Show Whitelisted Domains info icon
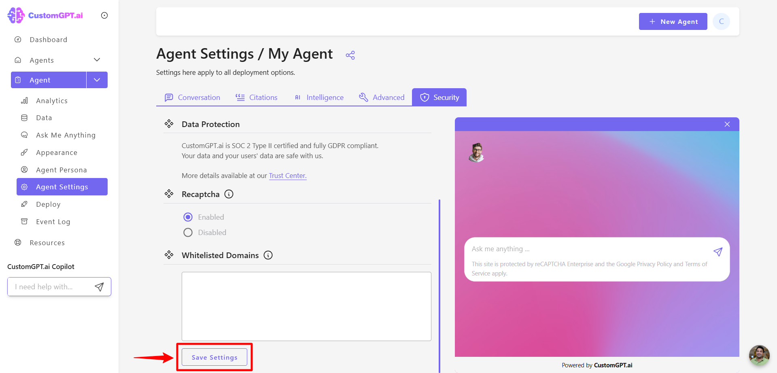 pos(268,255)
